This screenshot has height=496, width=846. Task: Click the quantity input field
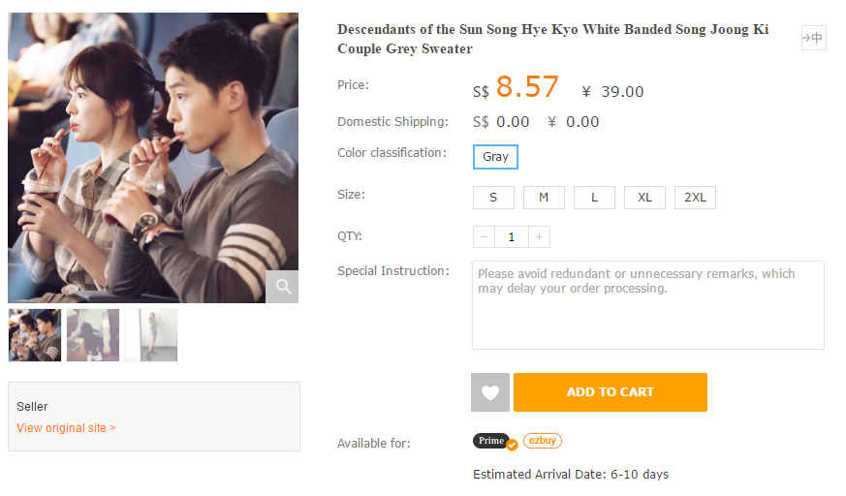(x=511, y=236)
